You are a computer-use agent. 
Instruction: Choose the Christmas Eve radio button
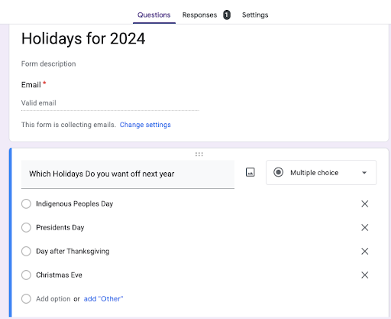[x=26, y=275]
